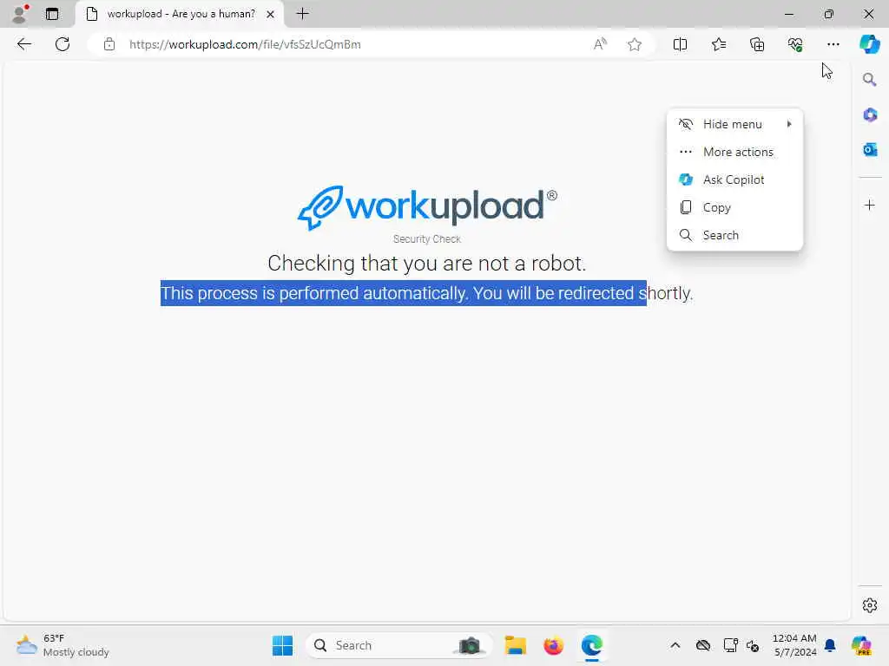Open Windows Start menu
Image resolution: width=889 pixels, height=666 pixels.
(282, 645)
